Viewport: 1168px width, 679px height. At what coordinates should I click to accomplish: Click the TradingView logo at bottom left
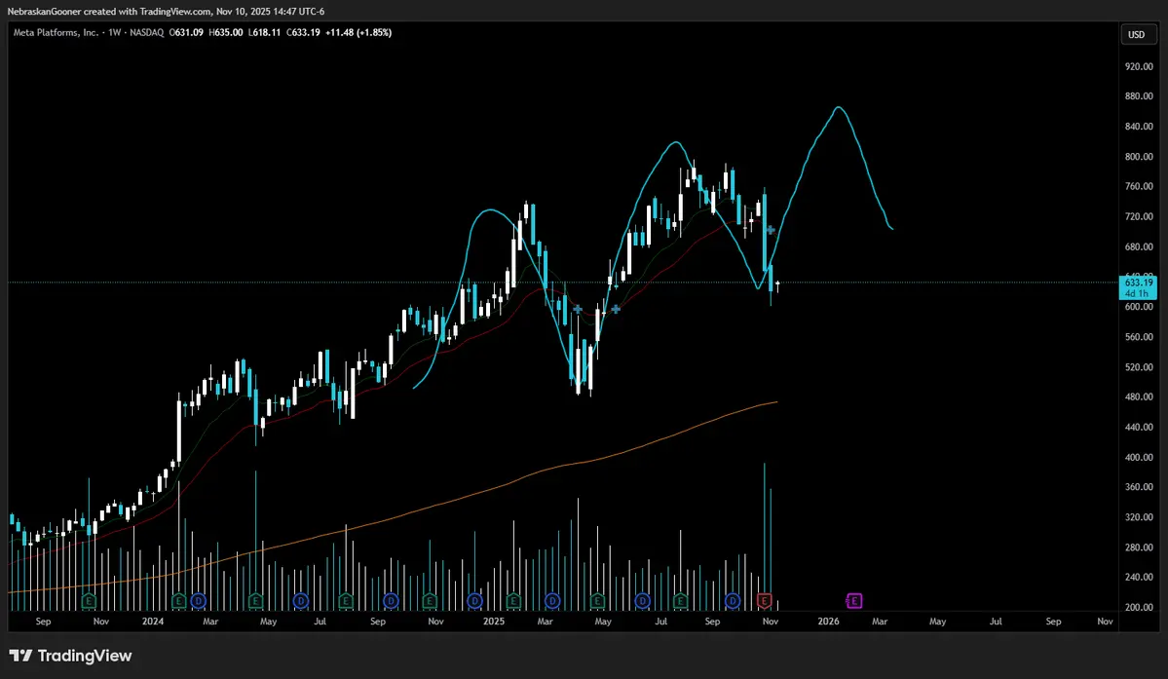(71, 656)
